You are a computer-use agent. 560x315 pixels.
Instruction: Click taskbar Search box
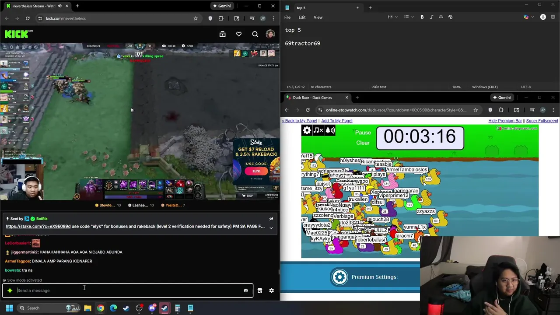[49, 308]
